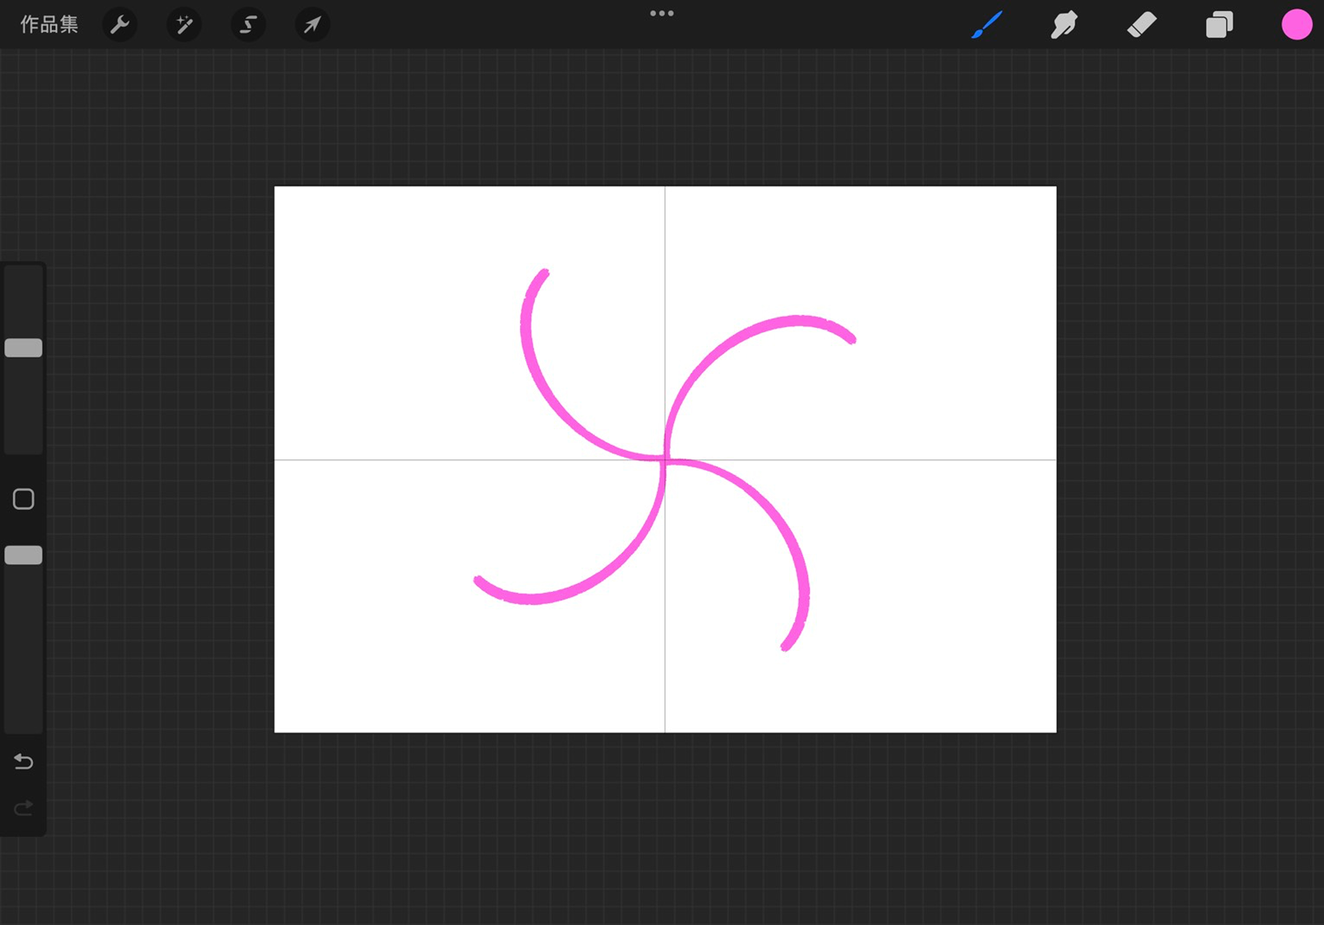Viewport: 1324px width, 925px height.
Task: Select the Eraser tool
Action: pos(1142,25)
